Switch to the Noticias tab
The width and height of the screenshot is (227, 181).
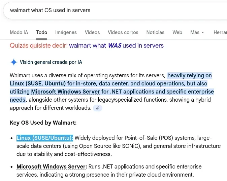click(155, 32)
